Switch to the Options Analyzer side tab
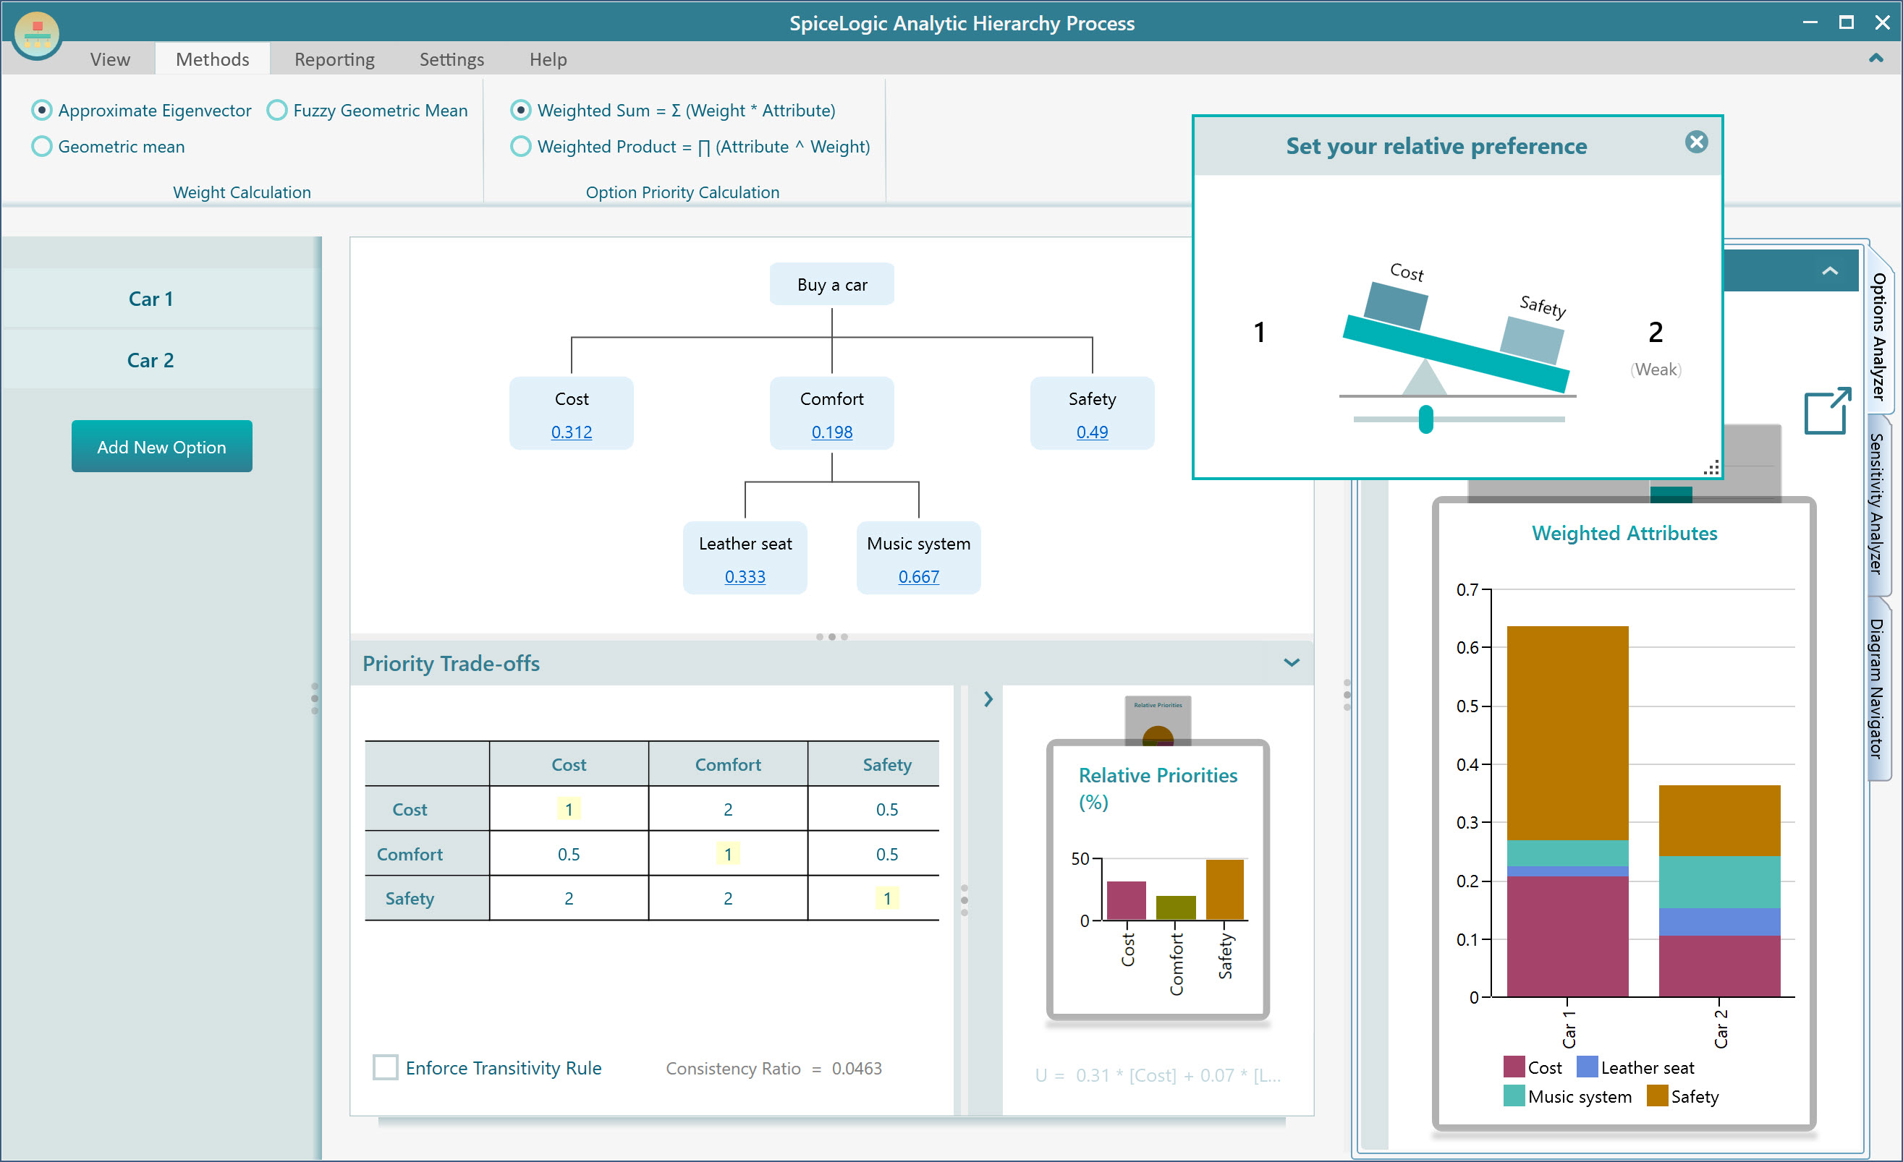This screenshot has width=1903, height=1162. (1879, 336)
